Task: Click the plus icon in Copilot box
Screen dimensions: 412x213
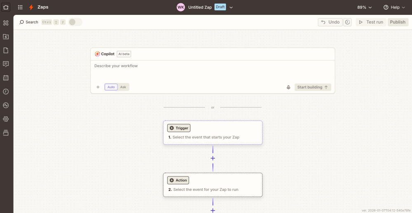Action: (x=98, y=87)
